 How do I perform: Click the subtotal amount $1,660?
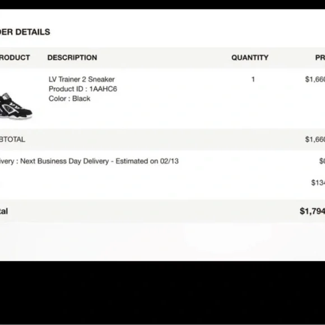click(x=315, y=140)
